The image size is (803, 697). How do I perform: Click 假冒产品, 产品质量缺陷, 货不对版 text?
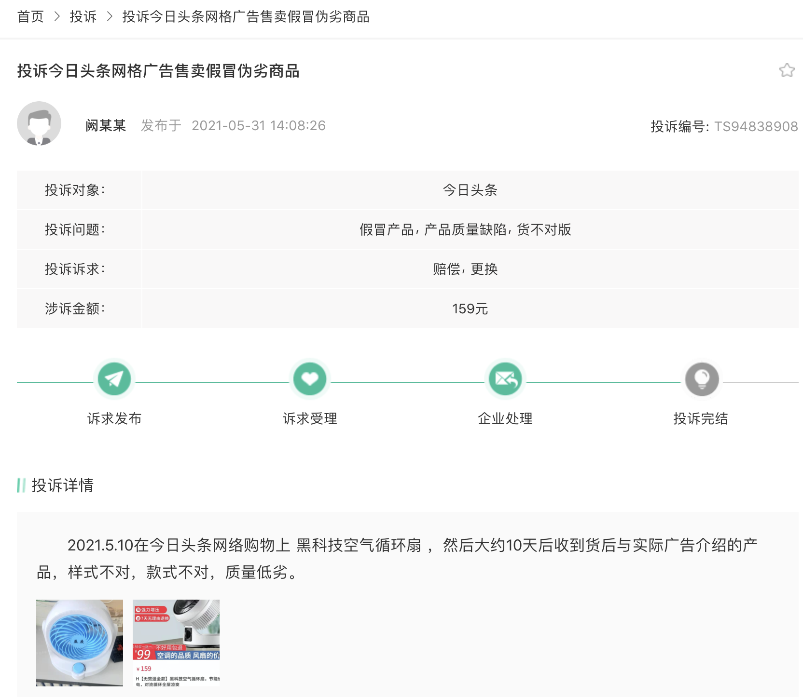pyautogui.click(x=465, y=229)
